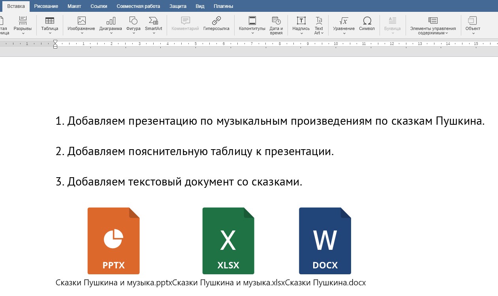Switch to the Рисование tab

tap(46, 6)
